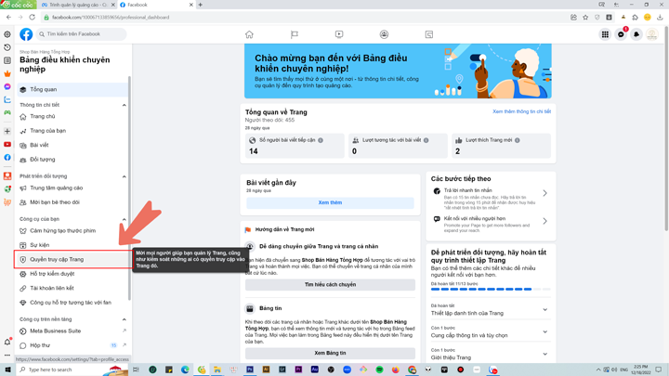Open browser sidebar history icon
The height and width of the screenshot is (376, 669).
click(7, 47)
